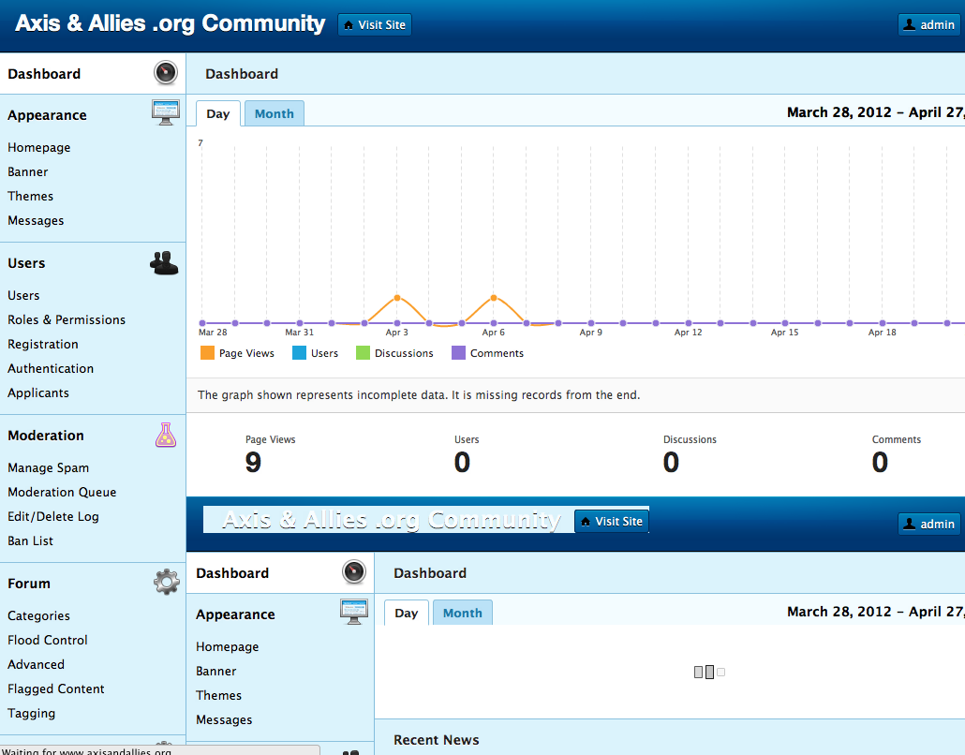Viewport: 965px width, 755px height.
Task: Click the nested loading progress indicator
Action: [709, 672]
